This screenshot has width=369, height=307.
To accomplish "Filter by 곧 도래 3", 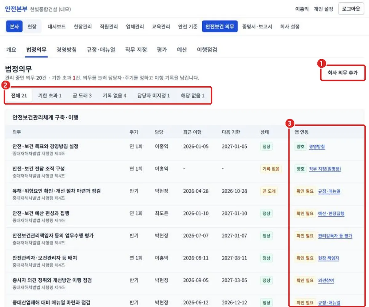I will coord(82,96).
